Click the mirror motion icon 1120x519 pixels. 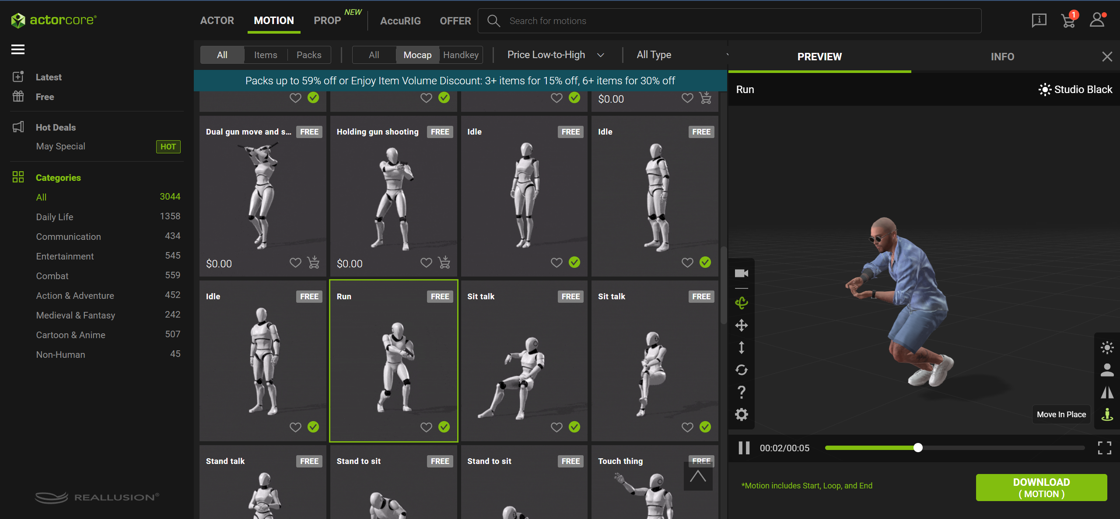(1107, 392)
